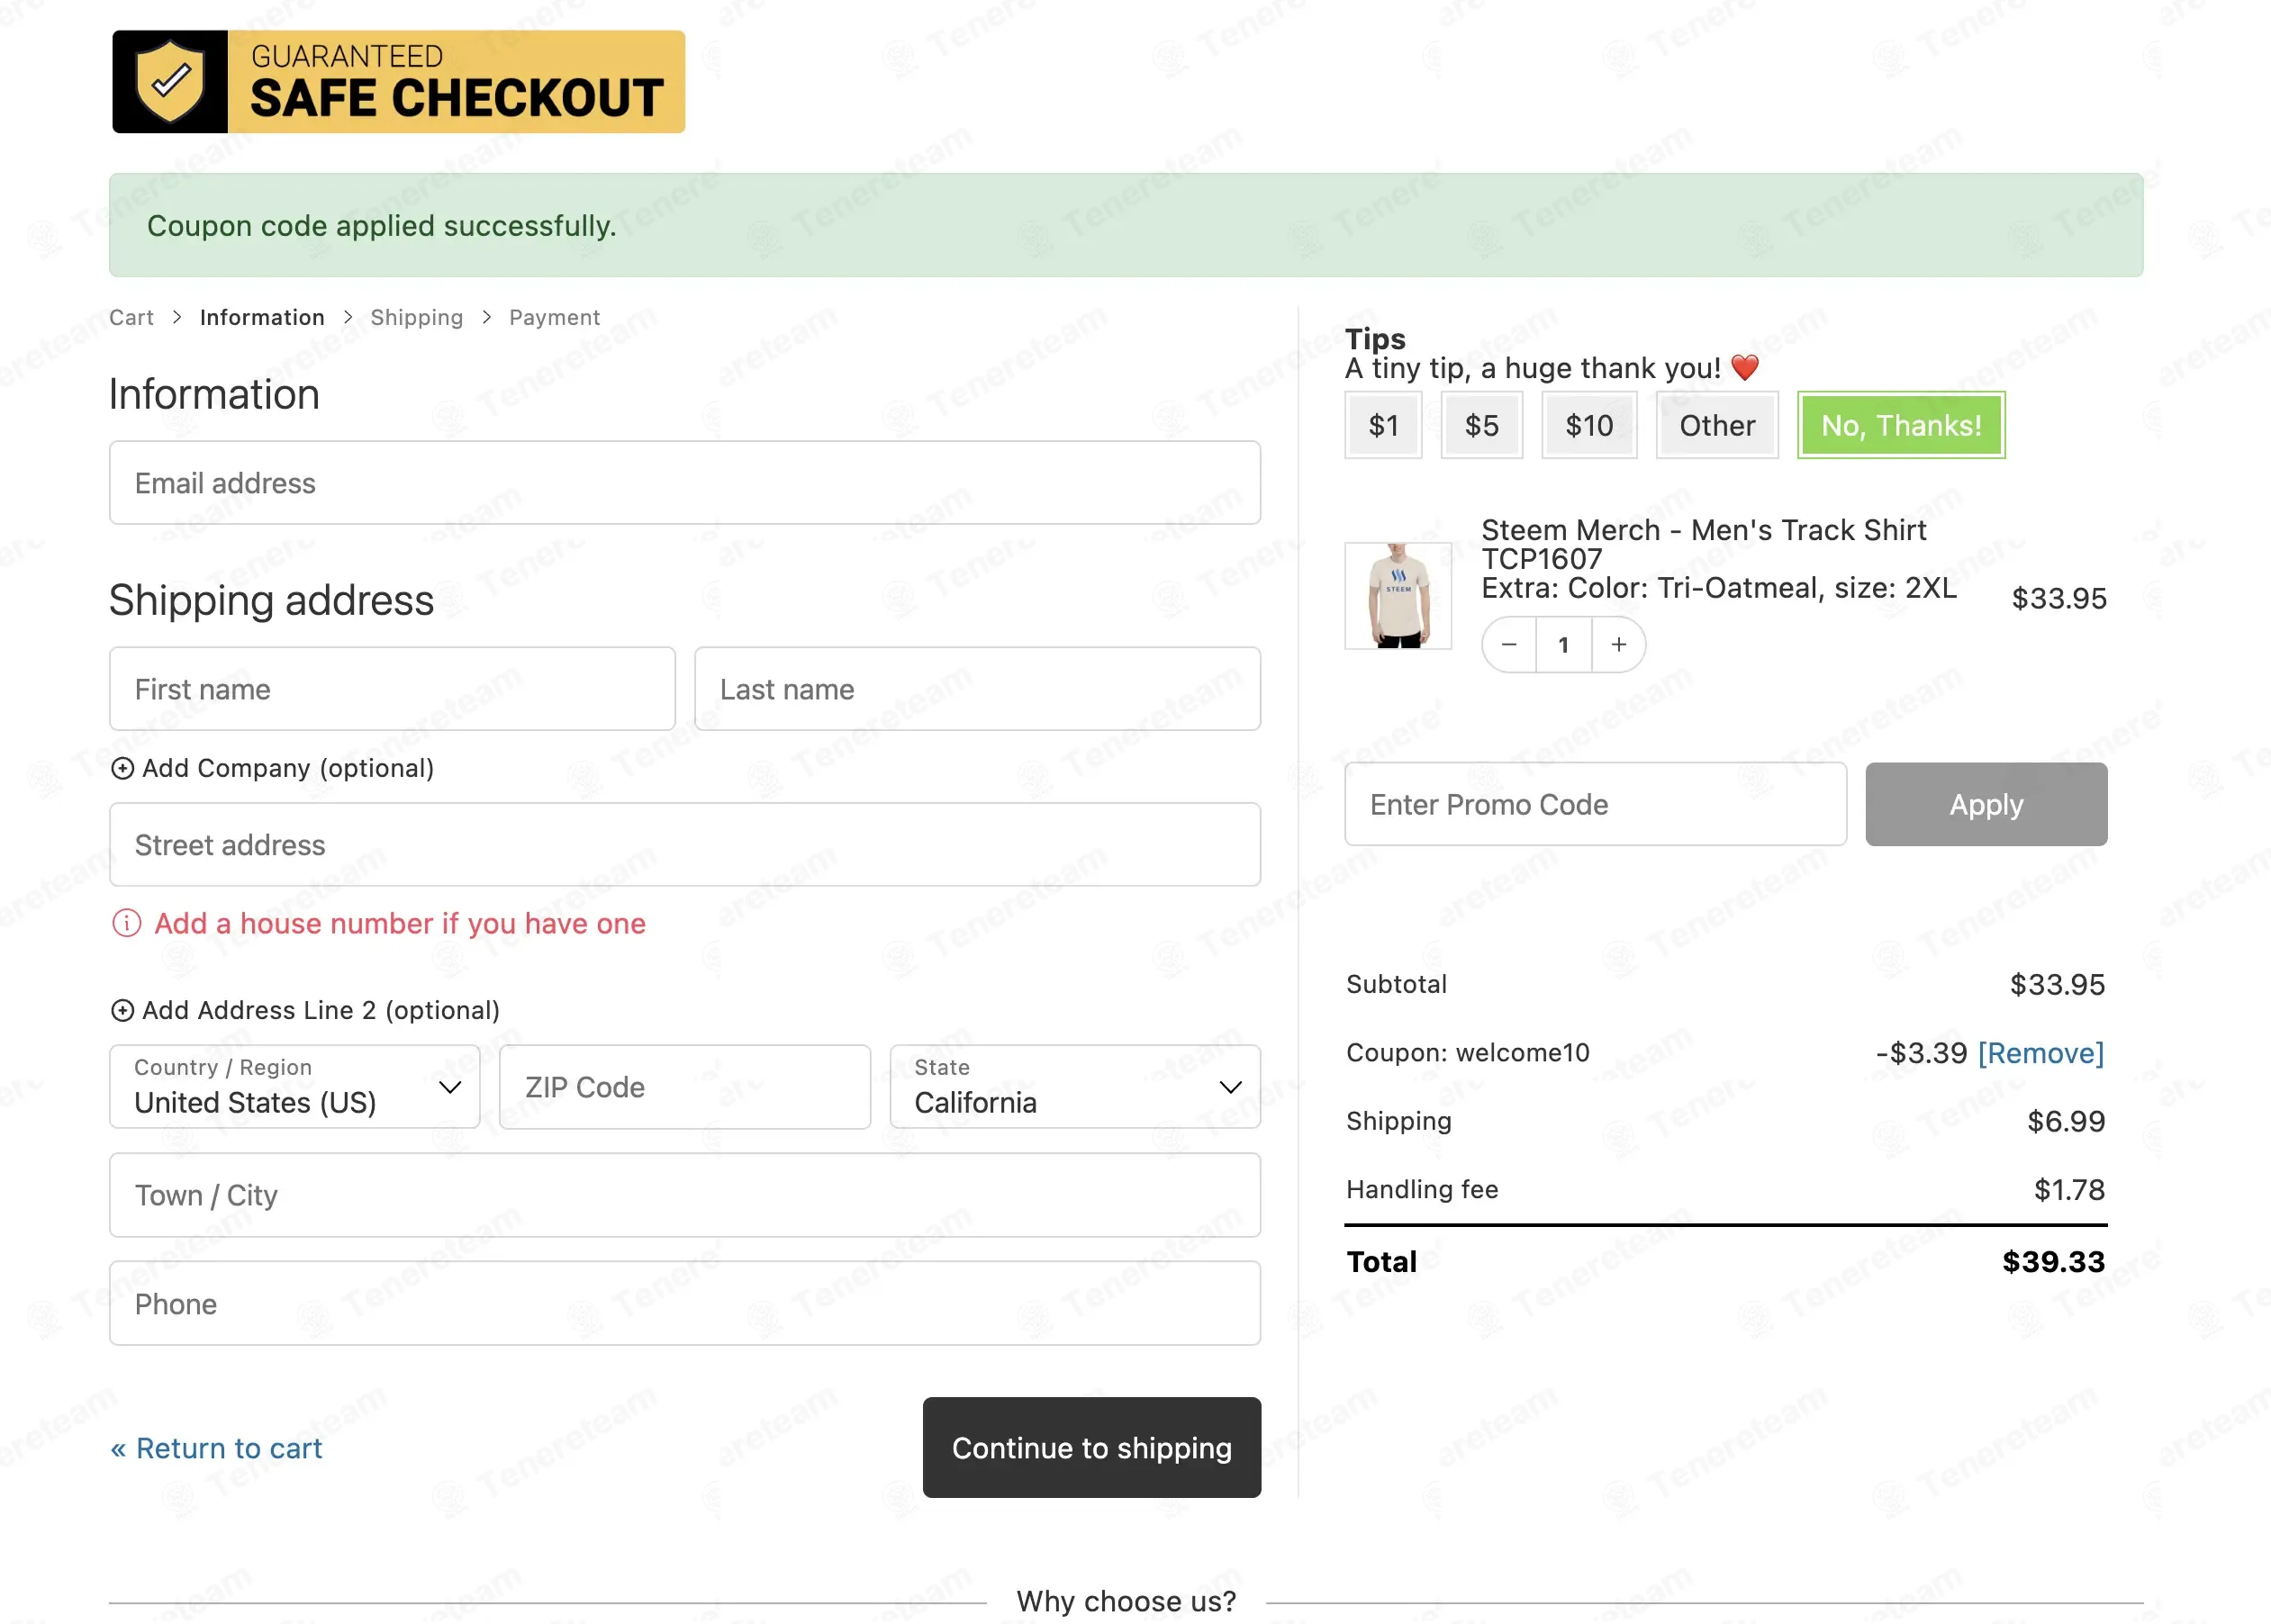The image size is (2271, 1624).
Task: Click the Enter Promo Code field
Action: (x=1595, y=804)
